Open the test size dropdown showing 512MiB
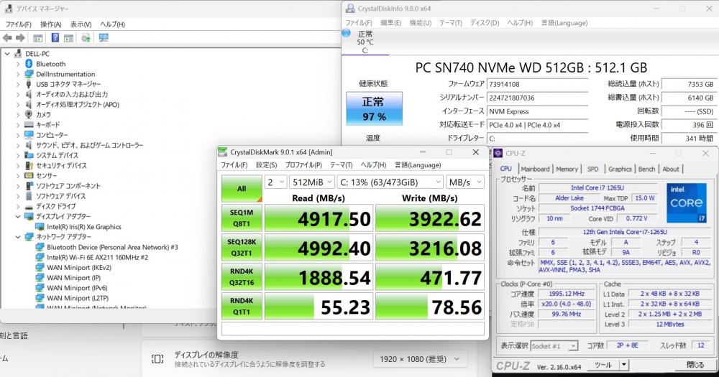The image size is (719, 377). pos(312,182)
